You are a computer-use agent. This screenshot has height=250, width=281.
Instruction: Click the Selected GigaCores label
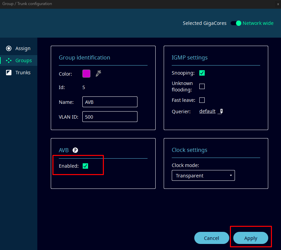tap(204, 23)
